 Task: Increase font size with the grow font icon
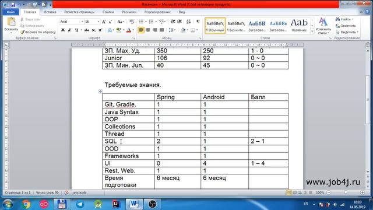click(104, 22)
